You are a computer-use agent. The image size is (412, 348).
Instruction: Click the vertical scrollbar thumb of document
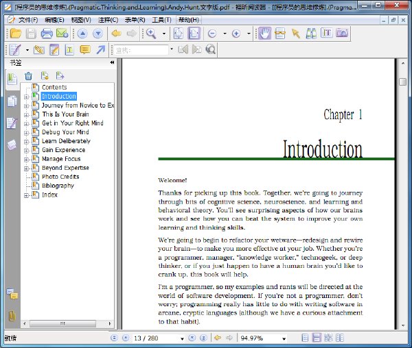(402, 82)
